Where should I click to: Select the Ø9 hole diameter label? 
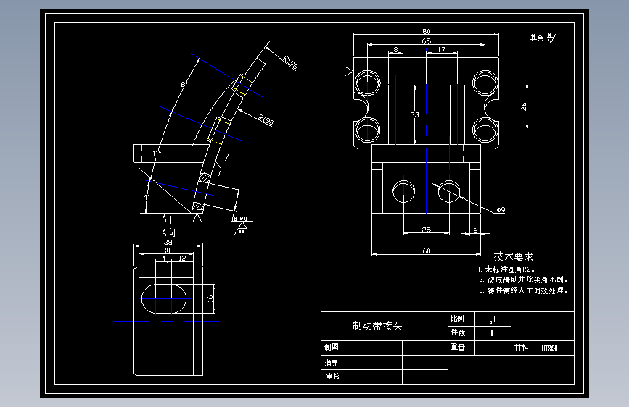[x=501, y=210]
